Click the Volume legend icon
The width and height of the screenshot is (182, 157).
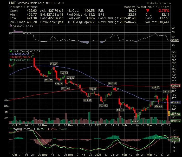11,60
